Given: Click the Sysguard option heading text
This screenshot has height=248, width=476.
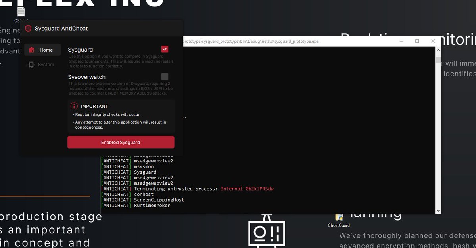Looking at the screenshot, I should (x=81, y=50).
